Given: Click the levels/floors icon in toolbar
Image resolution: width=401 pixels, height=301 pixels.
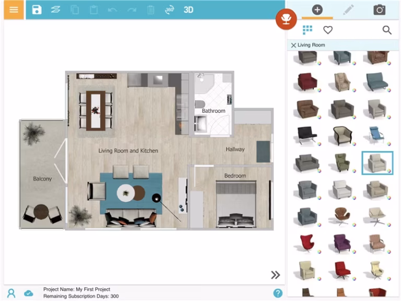Looking at the screenshot, I should click(x=55, y=10).
